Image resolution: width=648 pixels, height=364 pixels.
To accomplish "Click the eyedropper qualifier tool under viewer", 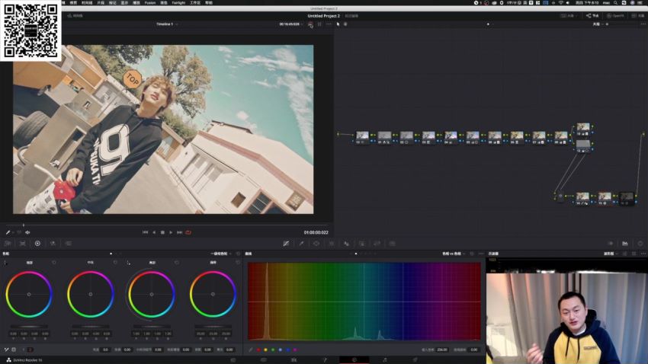I will [8, 232].
